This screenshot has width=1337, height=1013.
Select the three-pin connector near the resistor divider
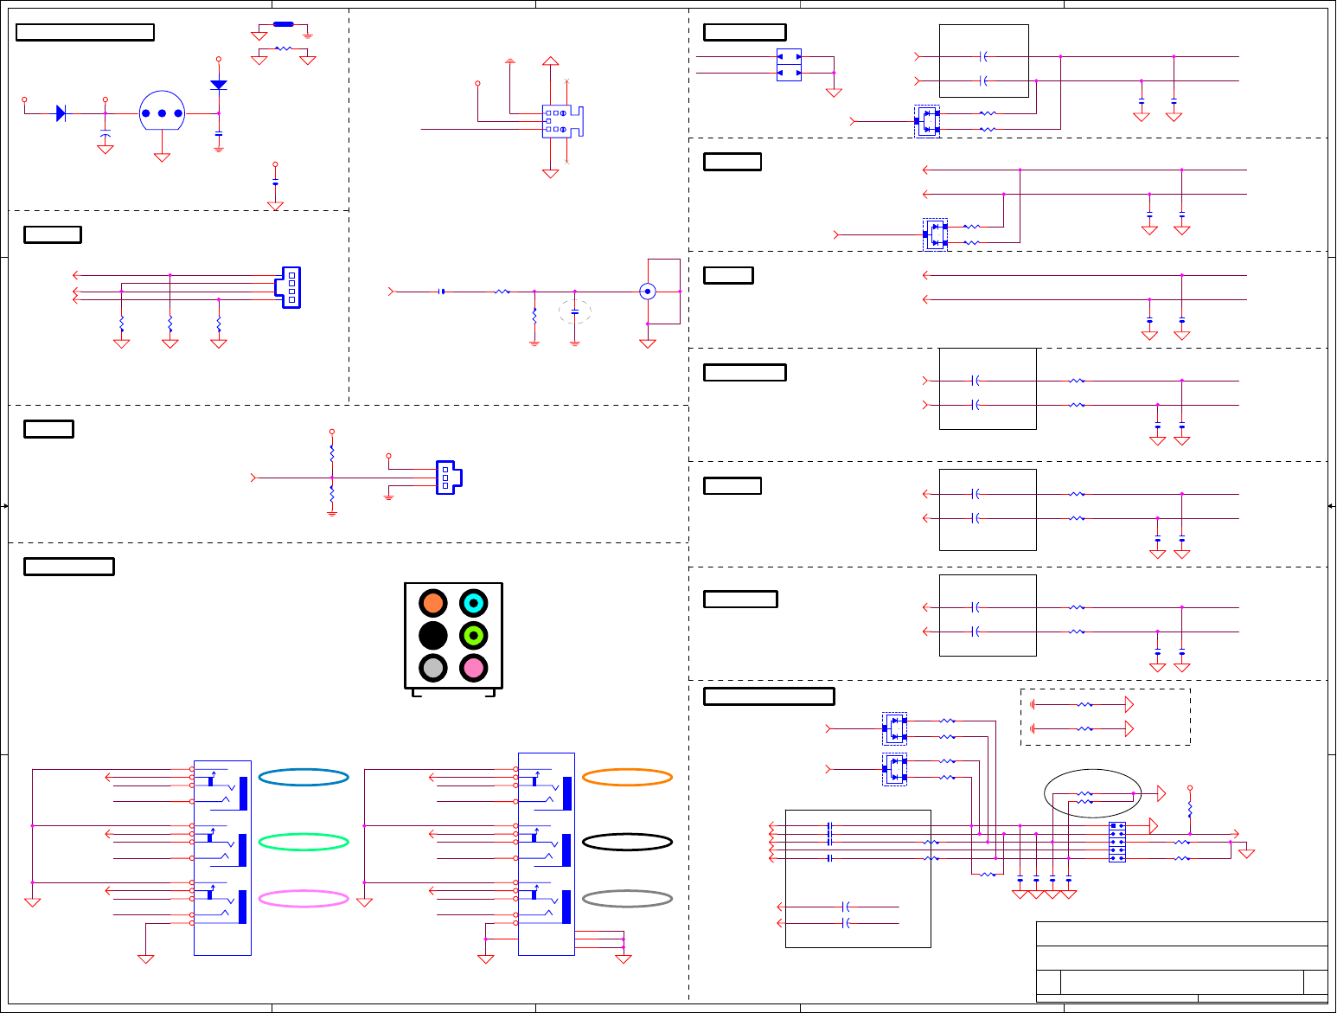tap(448, 477)
